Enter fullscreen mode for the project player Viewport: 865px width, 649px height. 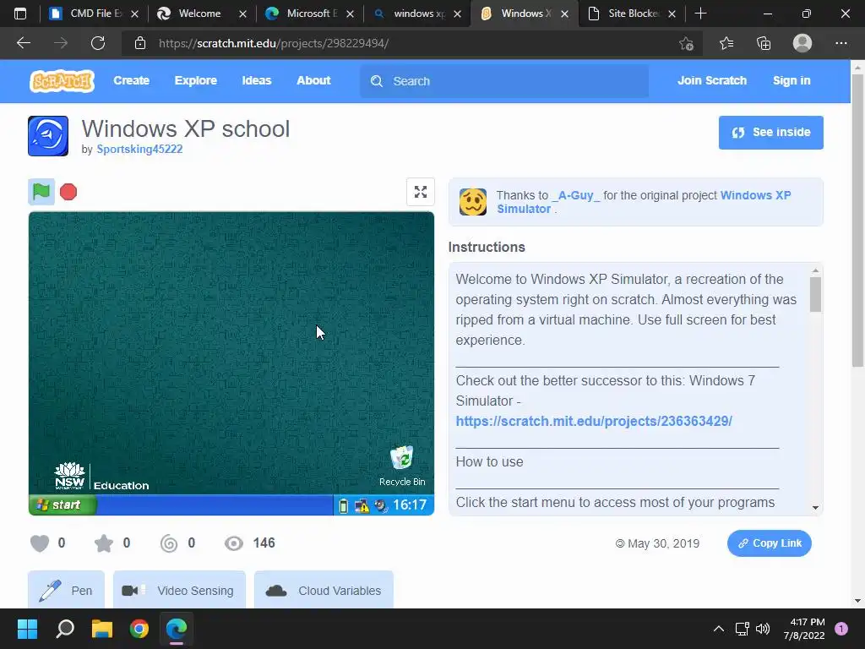click(x=421, y=192)
